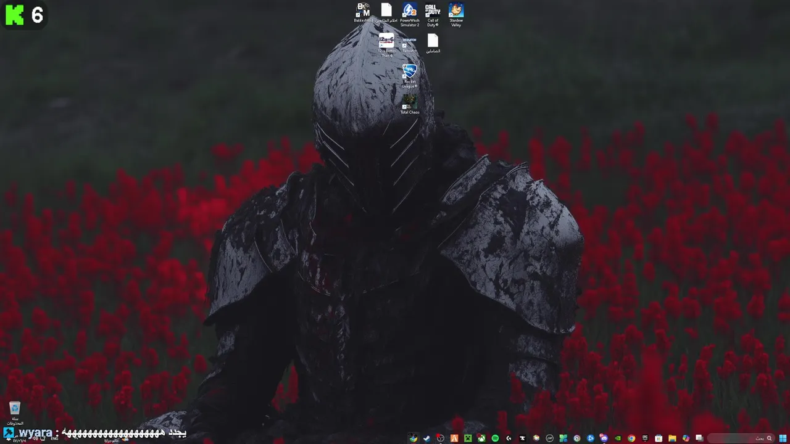The height and width of the screenshot is (444, 790).
Task: Launch the Rocket League shortcut
Action: [410, 76]
